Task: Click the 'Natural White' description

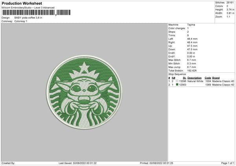Action: (195, 81)
